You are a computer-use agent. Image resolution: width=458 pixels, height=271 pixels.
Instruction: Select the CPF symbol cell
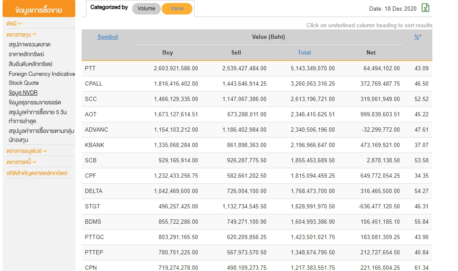point(90,176)
